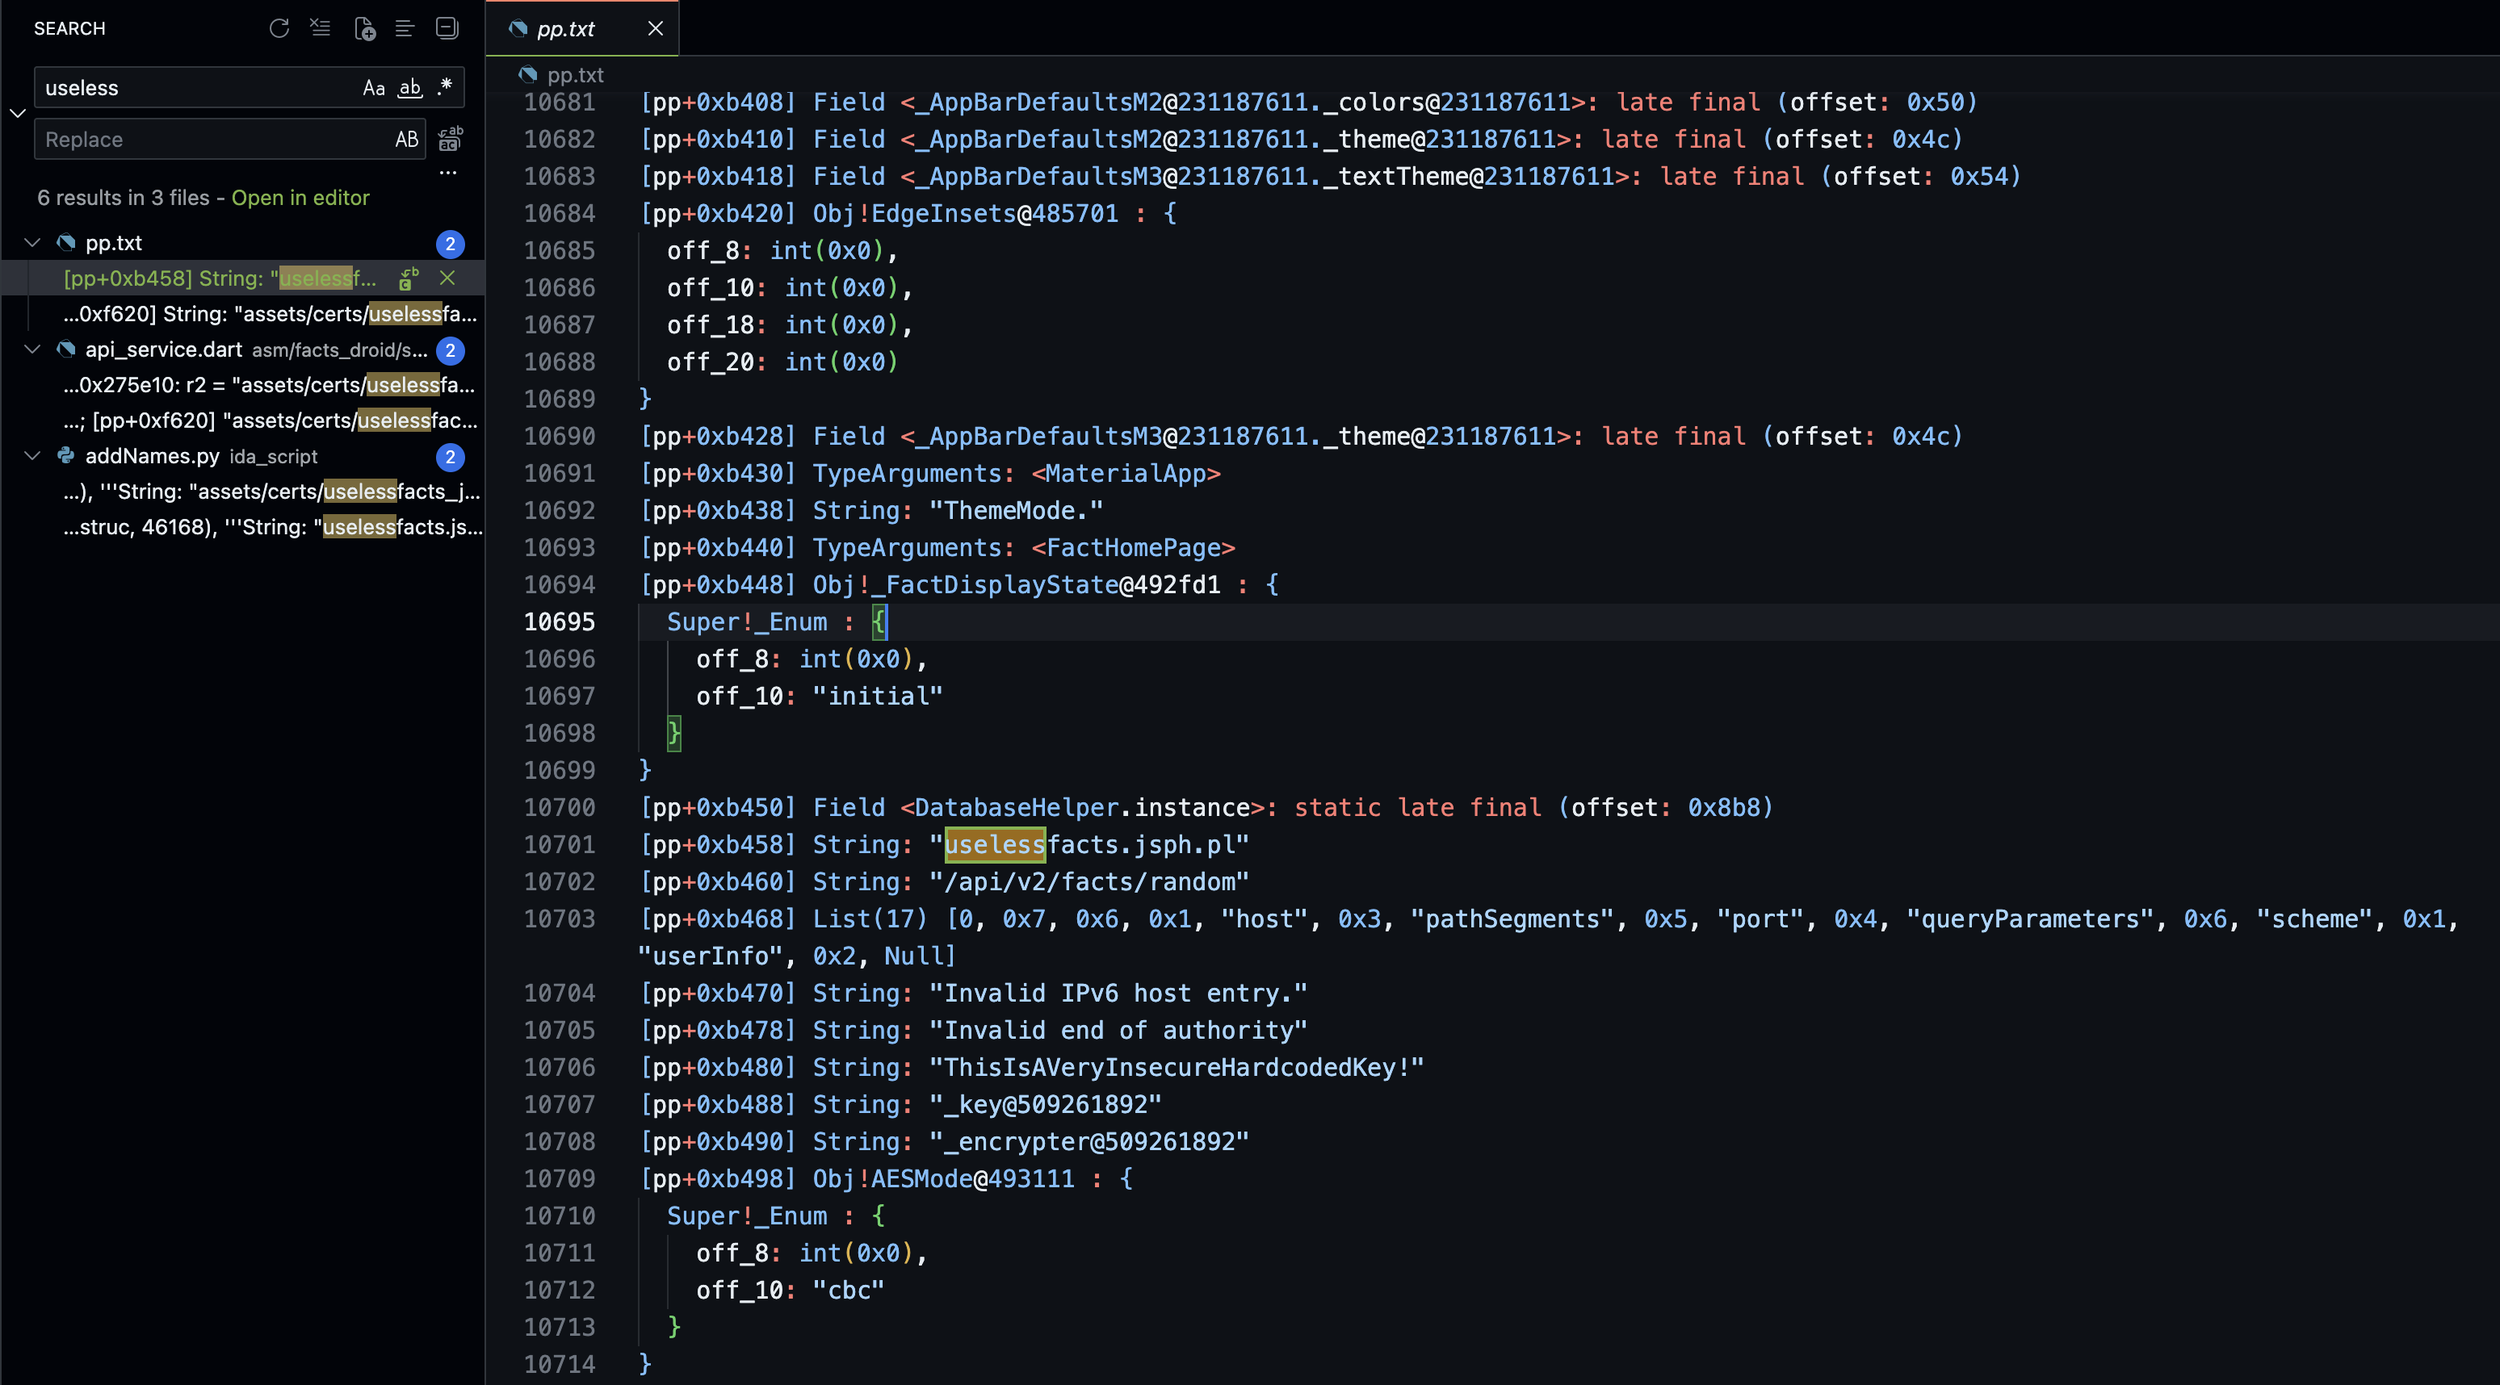Collapse all search results icon
2500x1385 pixels.
447,28
